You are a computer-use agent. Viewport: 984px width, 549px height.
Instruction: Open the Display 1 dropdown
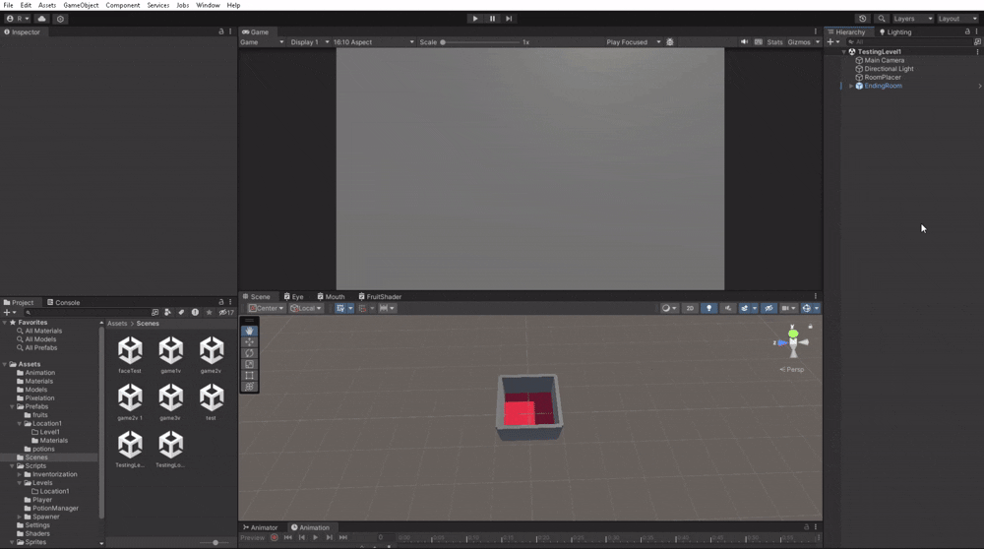(309, 42)
